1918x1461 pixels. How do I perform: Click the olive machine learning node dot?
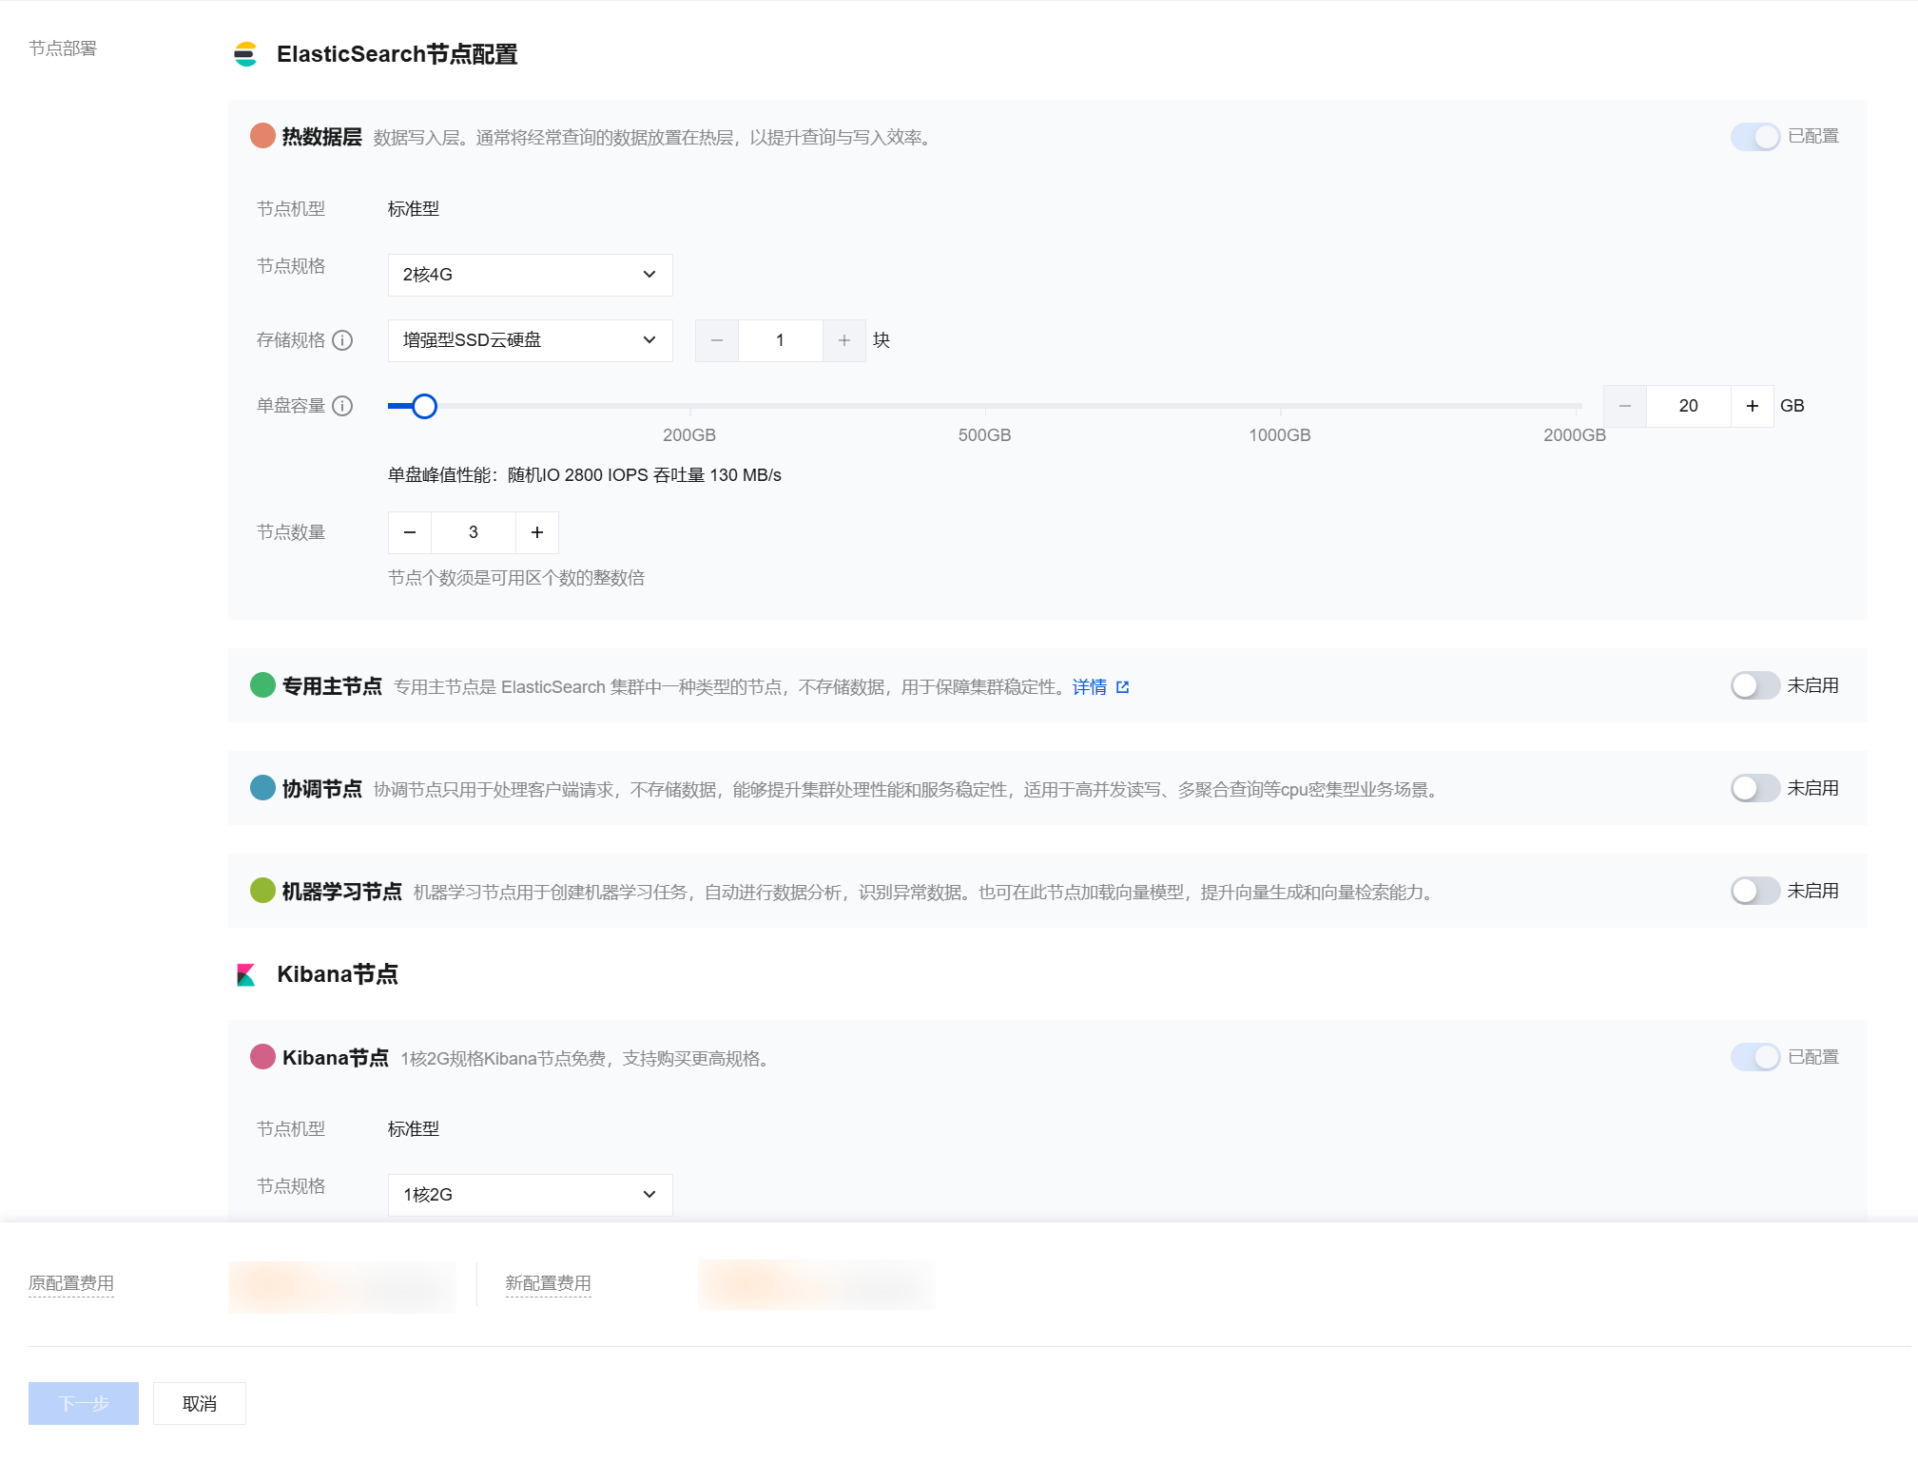pos(262,891)
